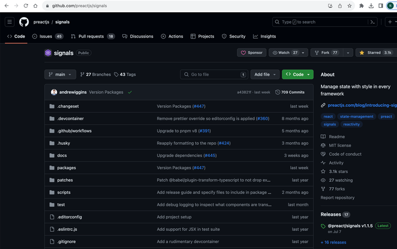Screen dimensions: 397x249
Task: Open the Readme link in About
Action: (x=332, y=137)
